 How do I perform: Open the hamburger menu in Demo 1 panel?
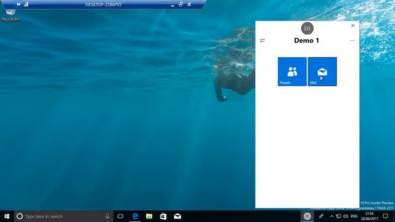(262, 40)
